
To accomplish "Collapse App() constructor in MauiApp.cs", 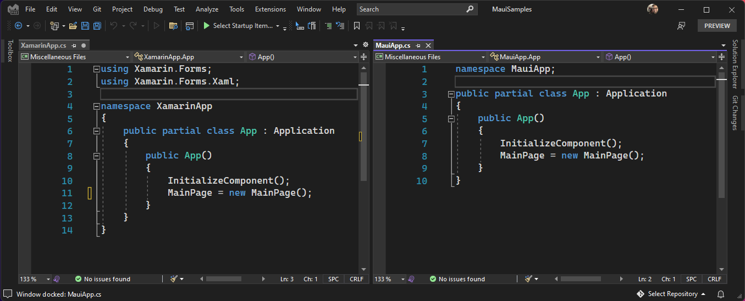I will click(451, 118).
